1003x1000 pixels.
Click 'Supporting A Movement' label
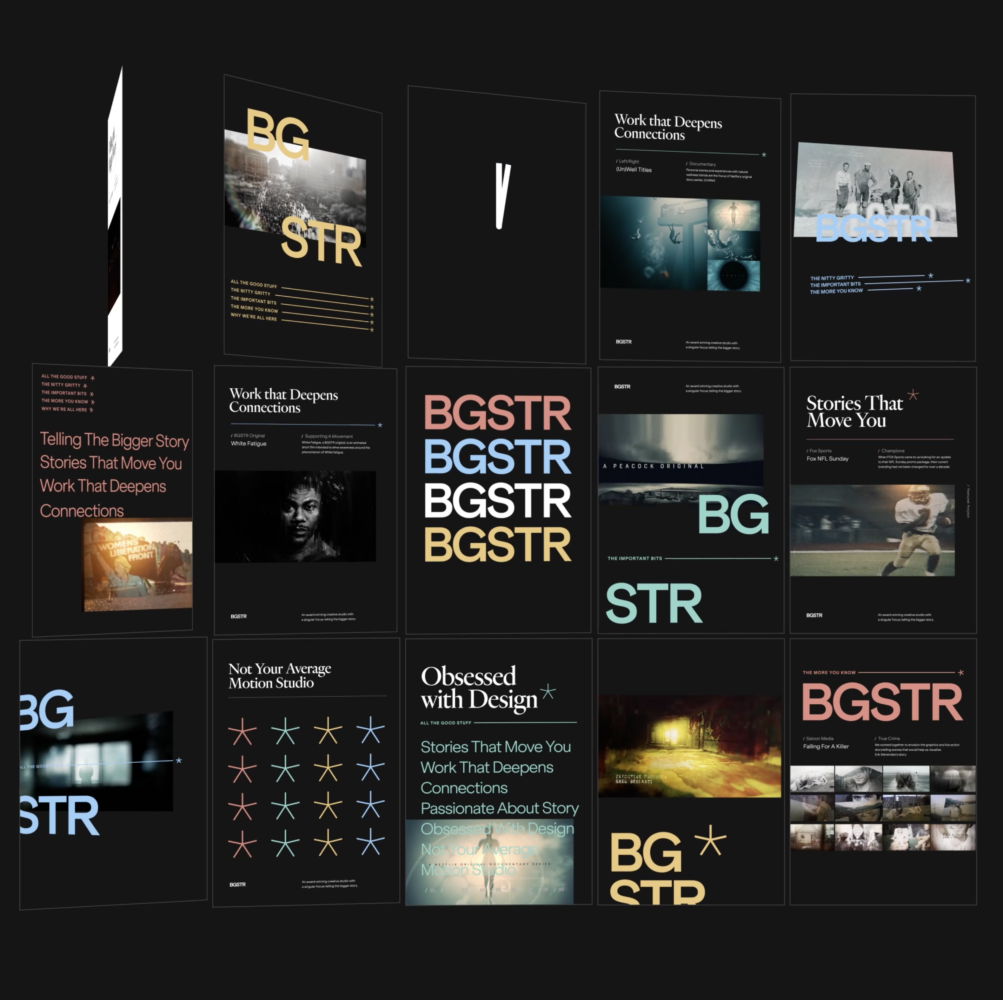(x=327, y=436)
